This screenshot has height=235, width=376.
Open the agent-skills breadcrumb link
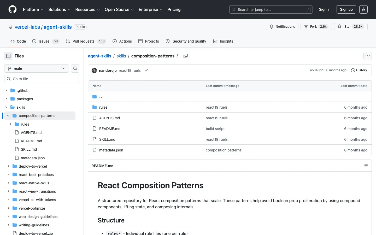pyautogui.click(x=99, y=56)
